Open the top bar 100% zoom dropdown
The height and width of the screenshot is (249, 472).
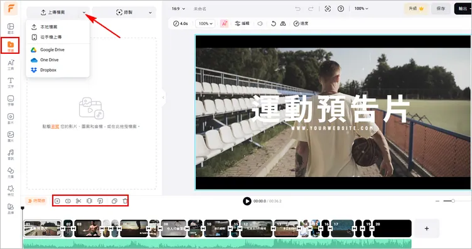coord(361,9)
